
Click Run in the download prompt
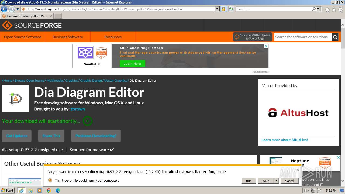pos(249,181)
